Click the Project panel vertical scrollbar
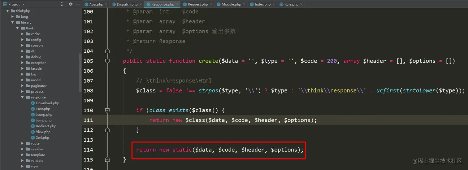 tap(80, 72)
